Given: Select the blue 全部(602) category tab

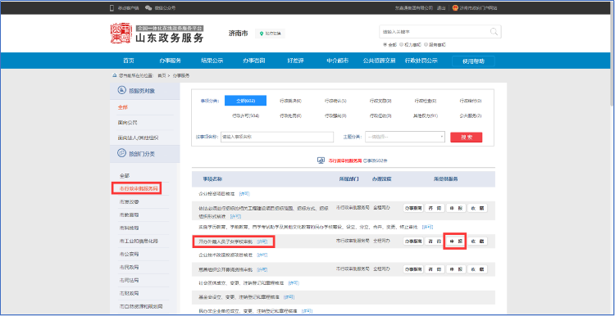Looking at the screenshot, I should 245,101.
